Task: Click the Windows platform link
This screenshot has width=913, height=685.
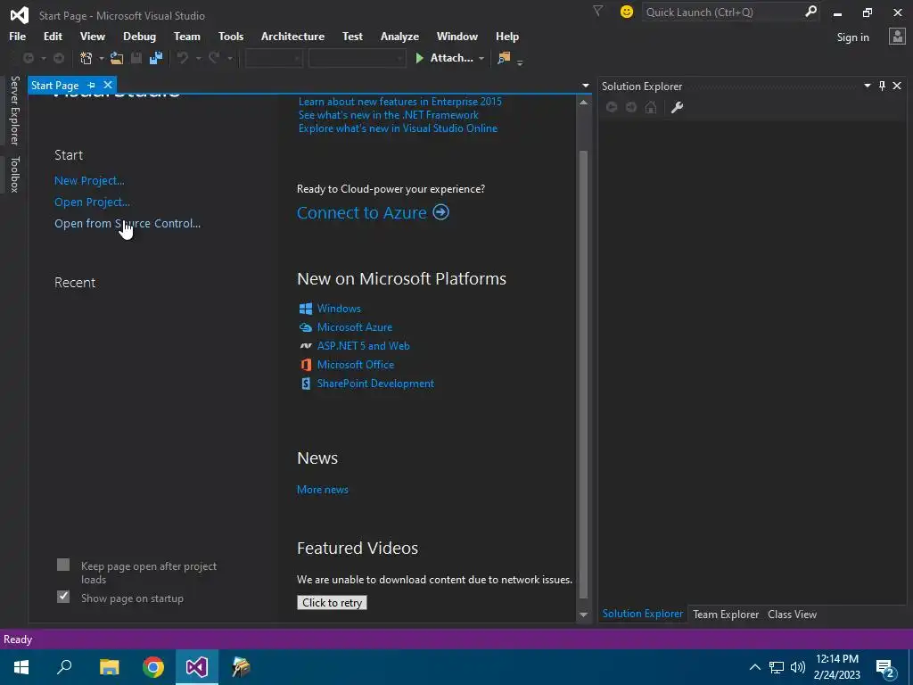Action: pos(339,309)
